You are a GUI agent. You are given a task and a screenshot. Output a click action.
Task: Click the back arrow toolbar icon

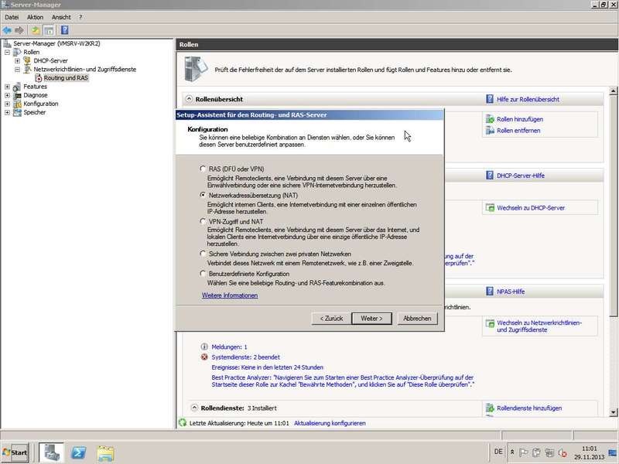tap(7, 30)
